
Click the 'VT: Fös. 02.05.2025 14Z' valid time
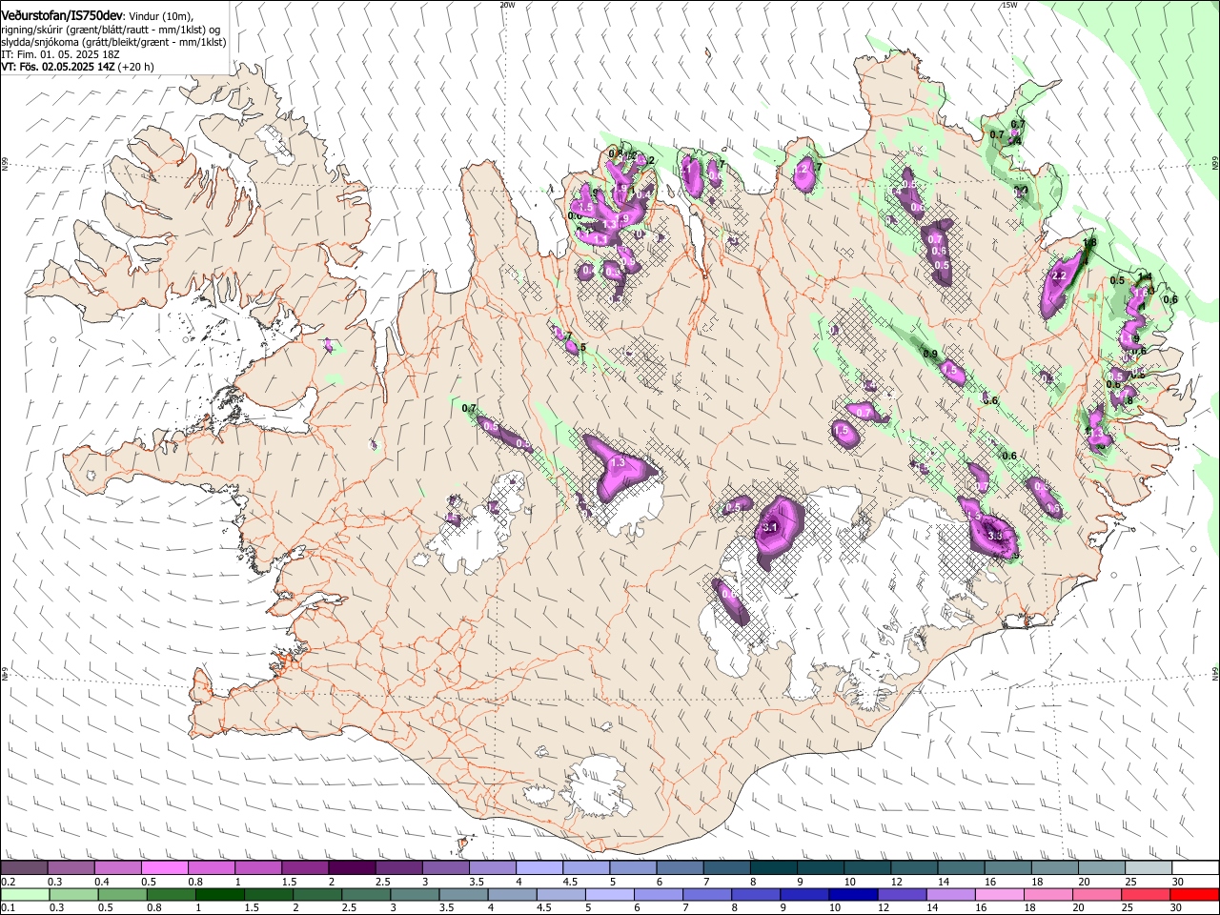tap(57, 67)
